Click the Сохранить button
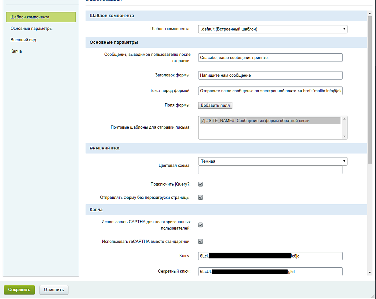Viewport: 376px width, 299px height. click(19, 289)
